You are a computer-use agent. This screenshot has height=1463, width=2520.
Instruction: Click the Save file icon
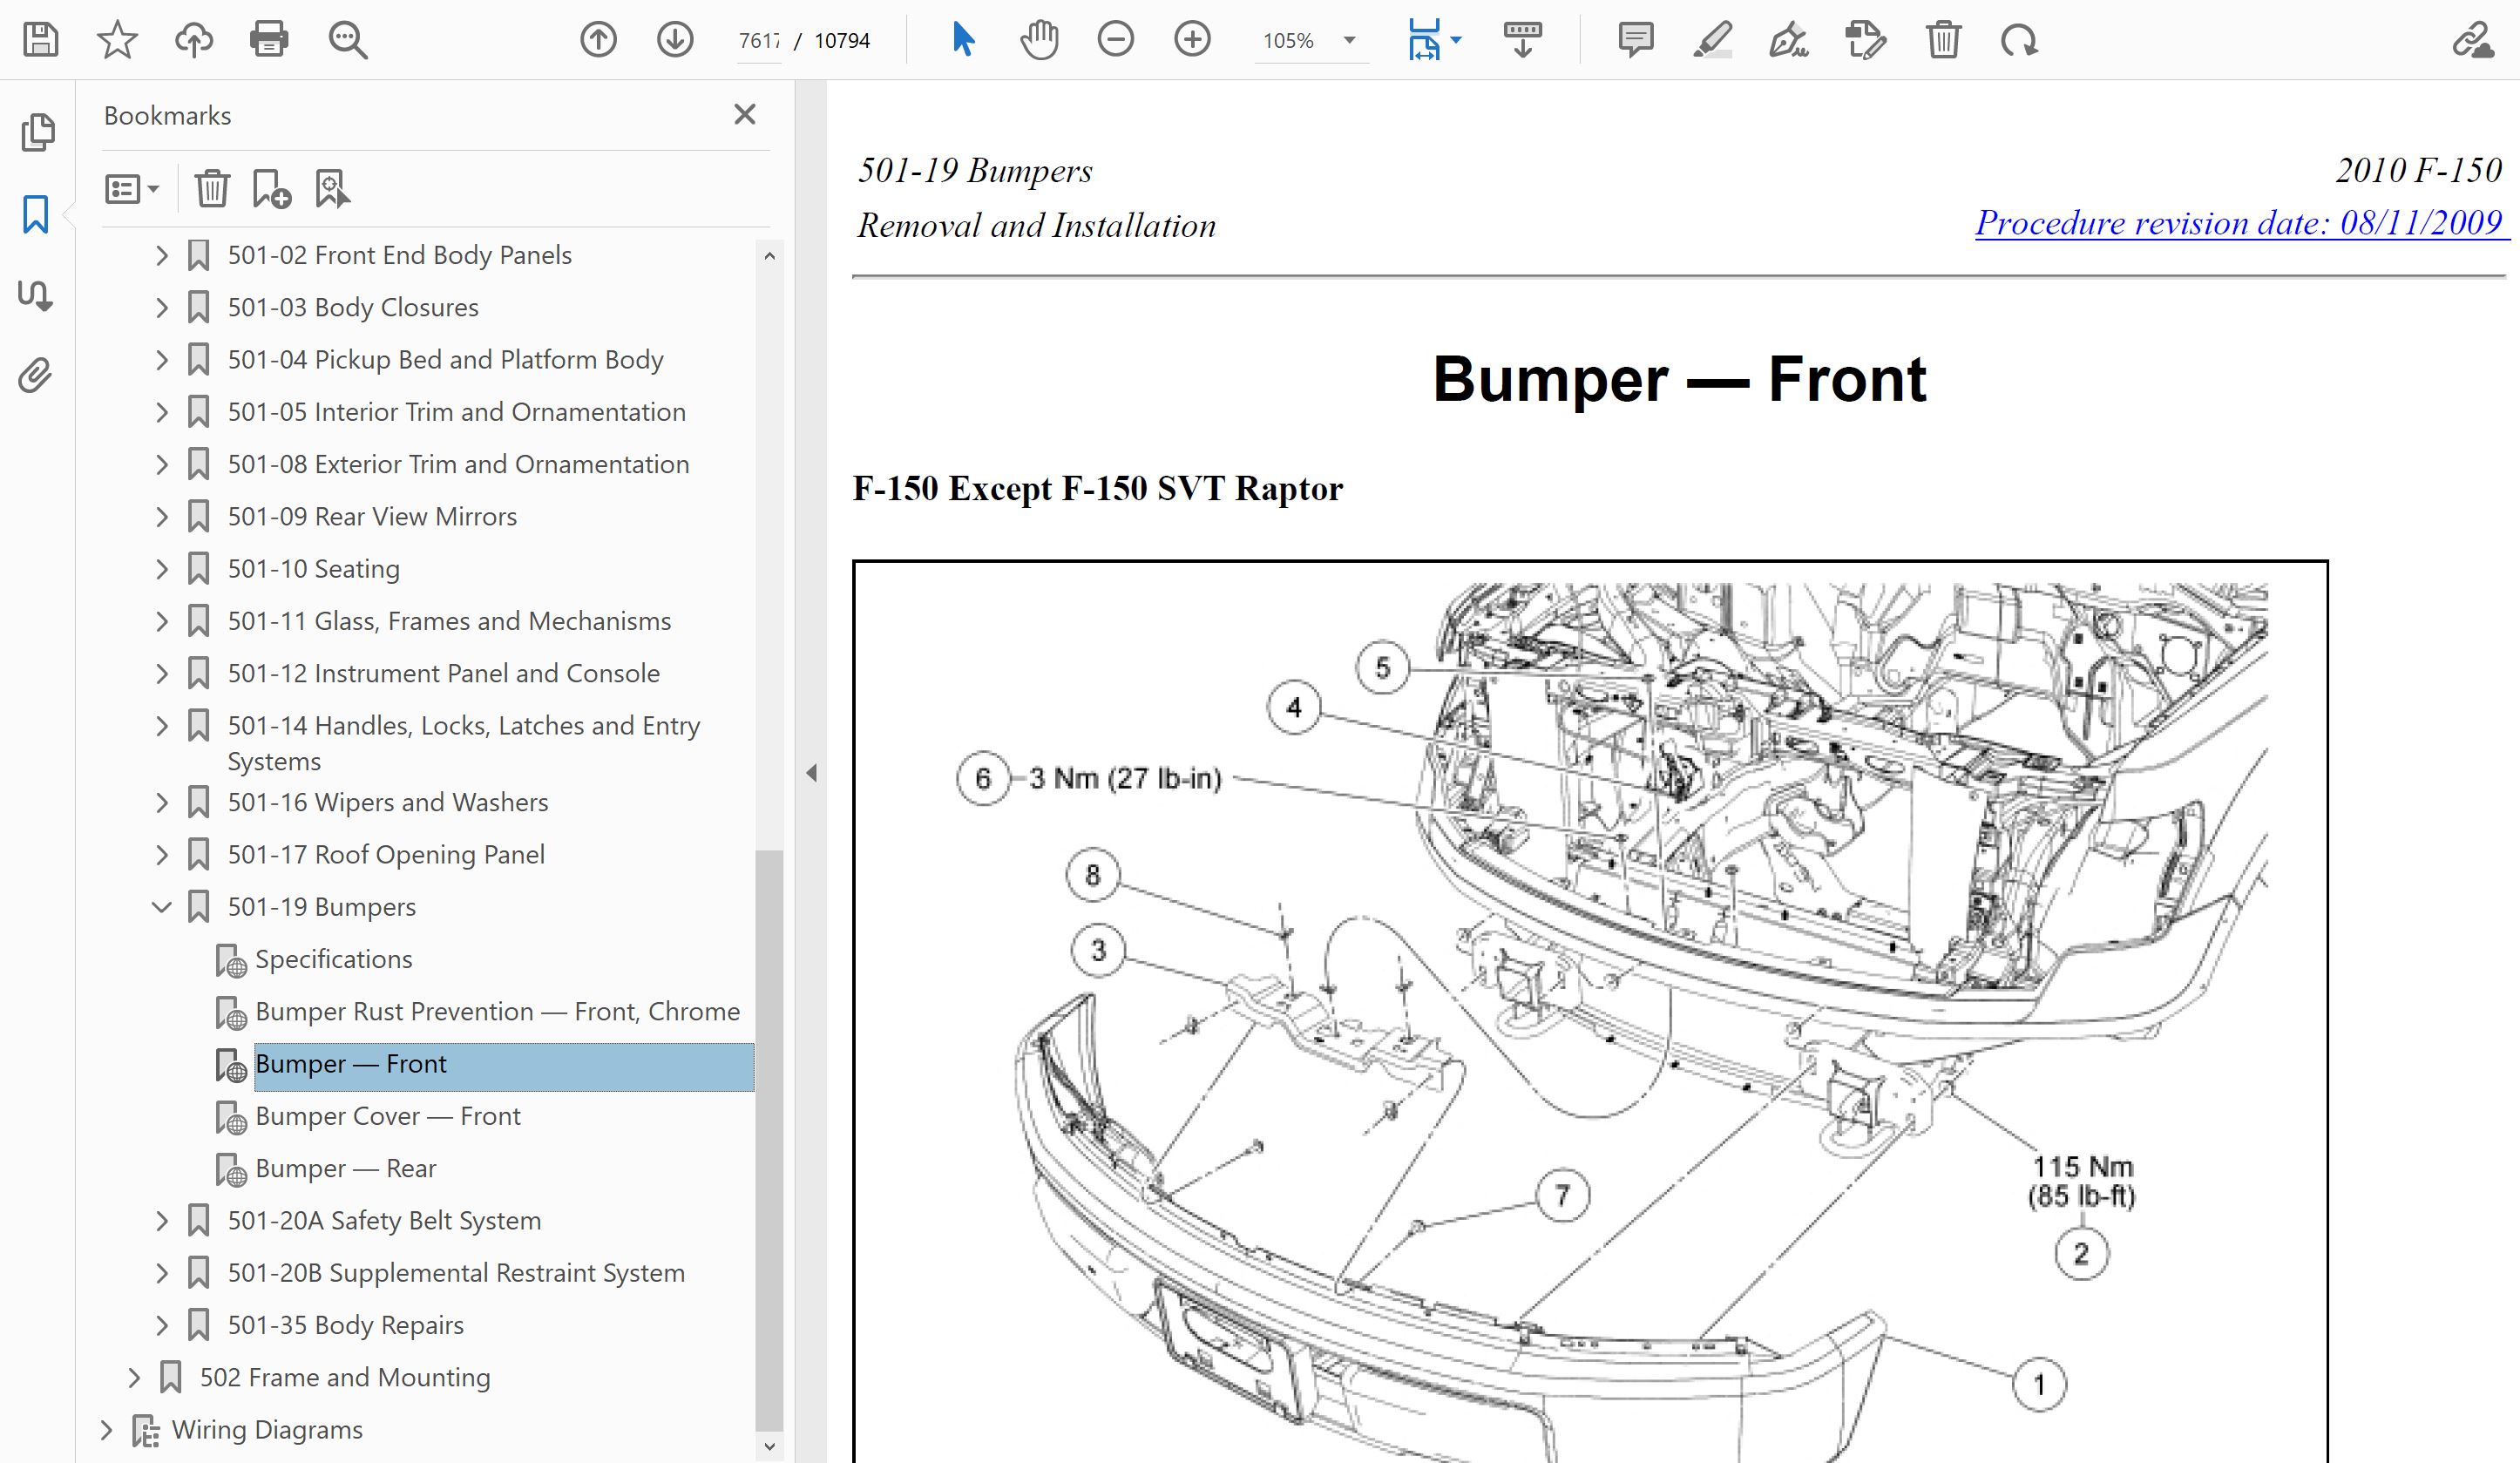pos(41,40)
